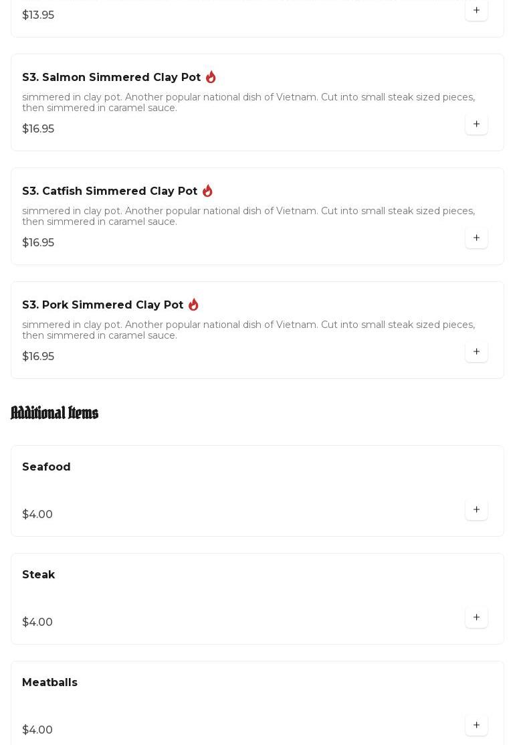Screen dimensions: 515x745
Task: Add Seafood additional item via plus
Action: tap(476, 509)
